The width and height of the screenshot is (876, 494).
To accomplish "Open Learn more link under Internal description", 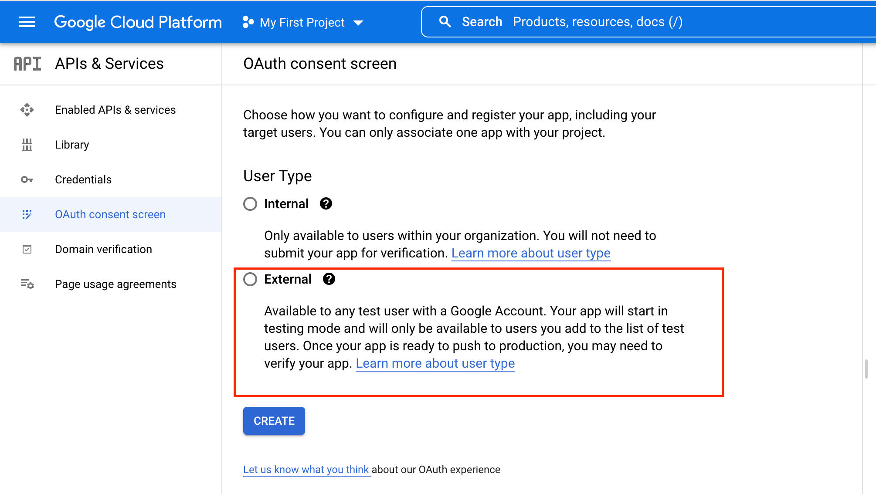I will coord(531,253).
